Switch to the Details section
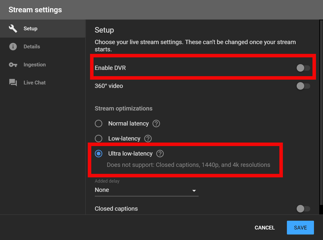Image resolution: width=323 pixels, height=240 pixels. point(32,46)
